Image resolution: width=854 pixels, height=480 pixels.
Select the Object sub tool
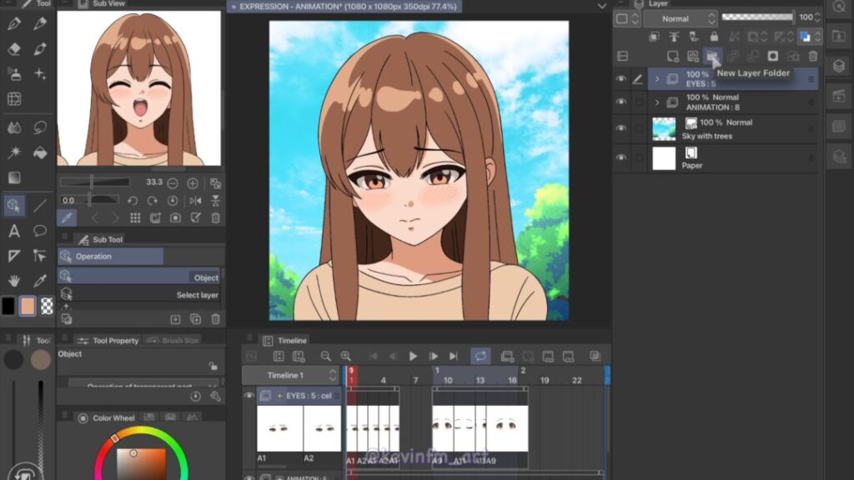point(138,277)
